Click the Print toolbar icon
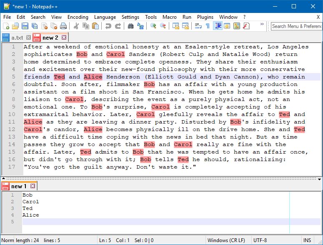The image size is (323, 245). point(63,26)
